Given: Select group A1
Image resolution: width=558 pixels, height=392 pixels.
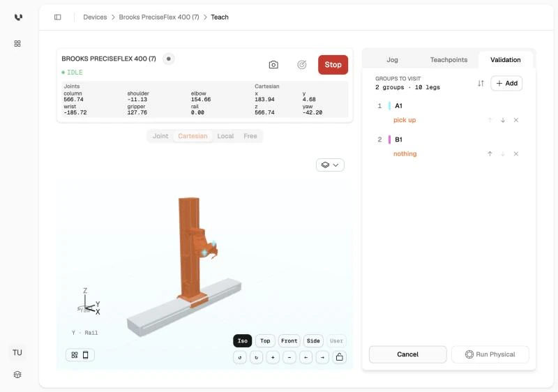Looking at the screenshot, I should point(398,105).
